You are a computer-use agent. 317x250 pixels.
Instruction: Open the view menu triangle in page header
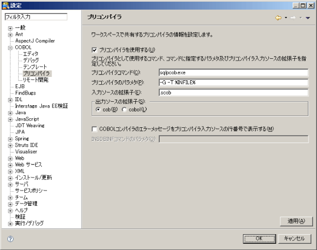point(308,18)
